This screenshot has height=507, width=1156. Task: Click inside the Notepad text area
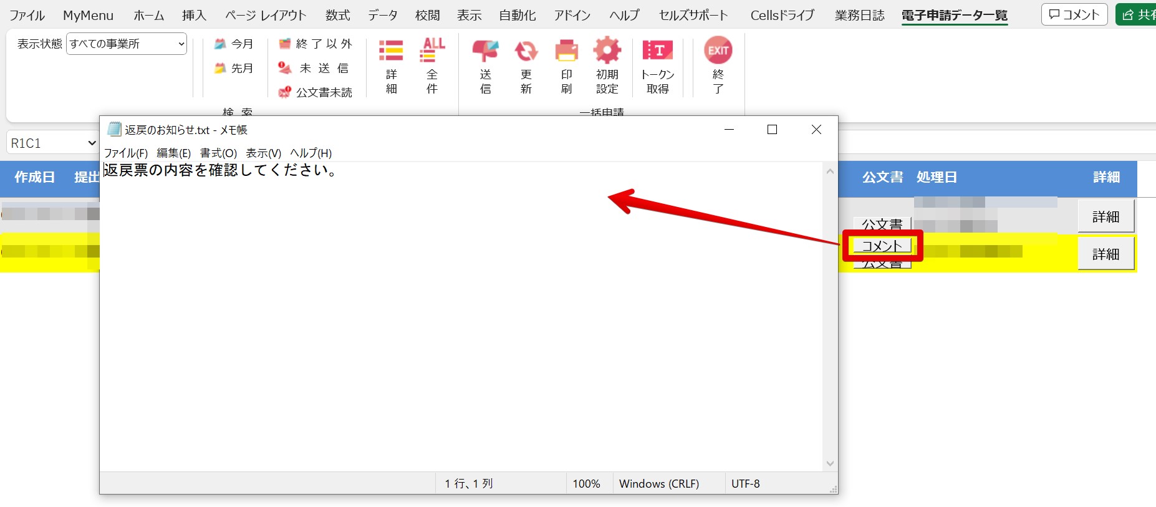click(x=461, y=312)
